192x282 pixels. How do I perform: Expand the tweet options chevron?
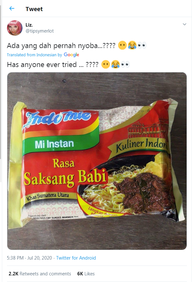(x=184, y=24)
